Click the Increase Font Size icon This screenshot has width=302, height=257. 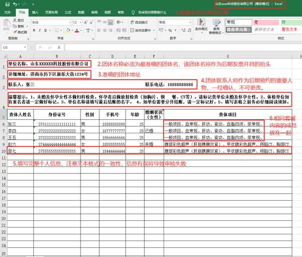(x=86, y=23)
